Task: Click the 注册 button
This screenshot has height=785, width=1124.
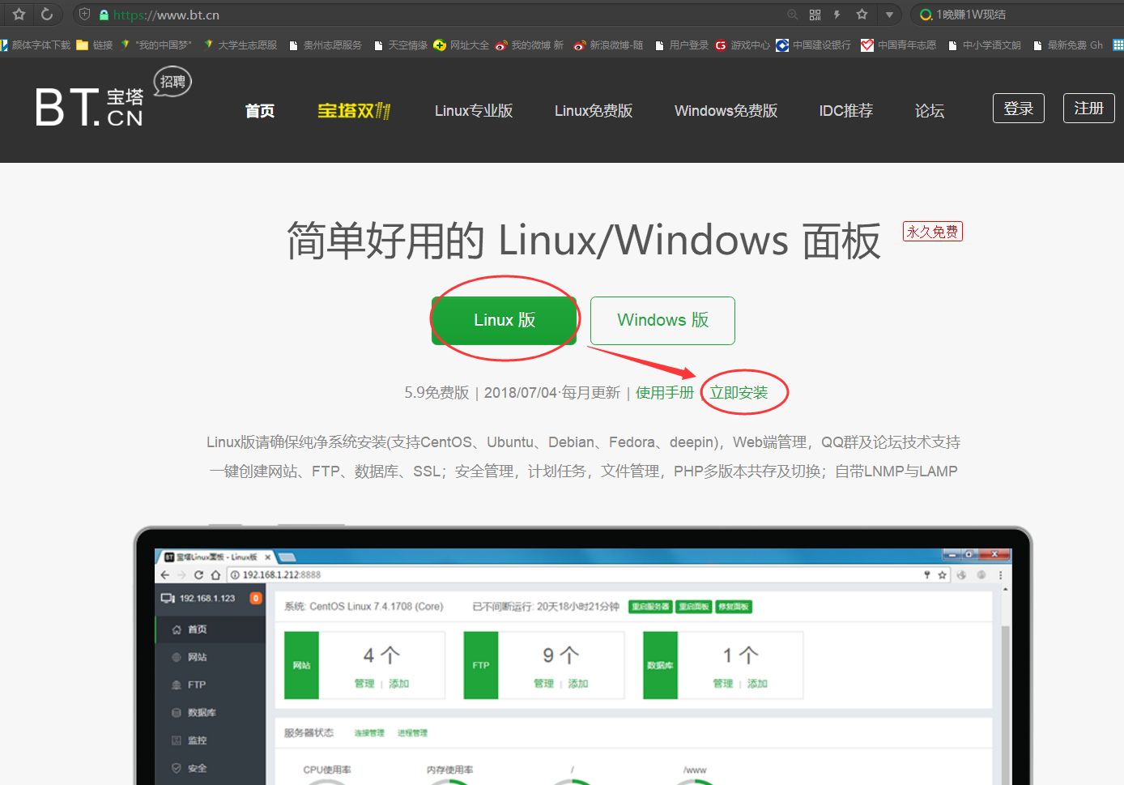Action: (x=1089, y=108)
